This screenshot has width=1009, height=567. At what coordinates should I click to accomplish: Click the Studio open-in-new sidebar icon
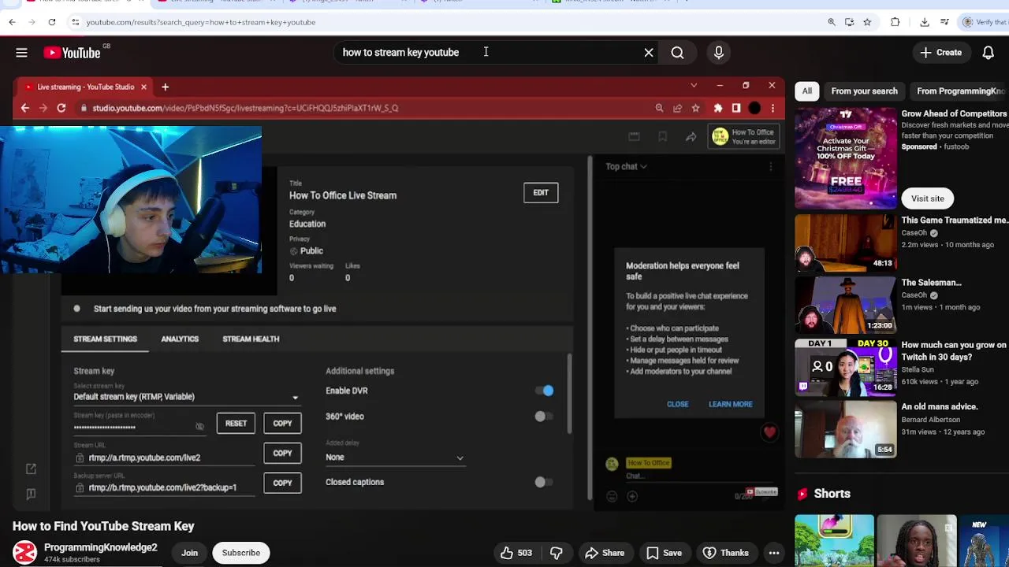click(31, 469)
